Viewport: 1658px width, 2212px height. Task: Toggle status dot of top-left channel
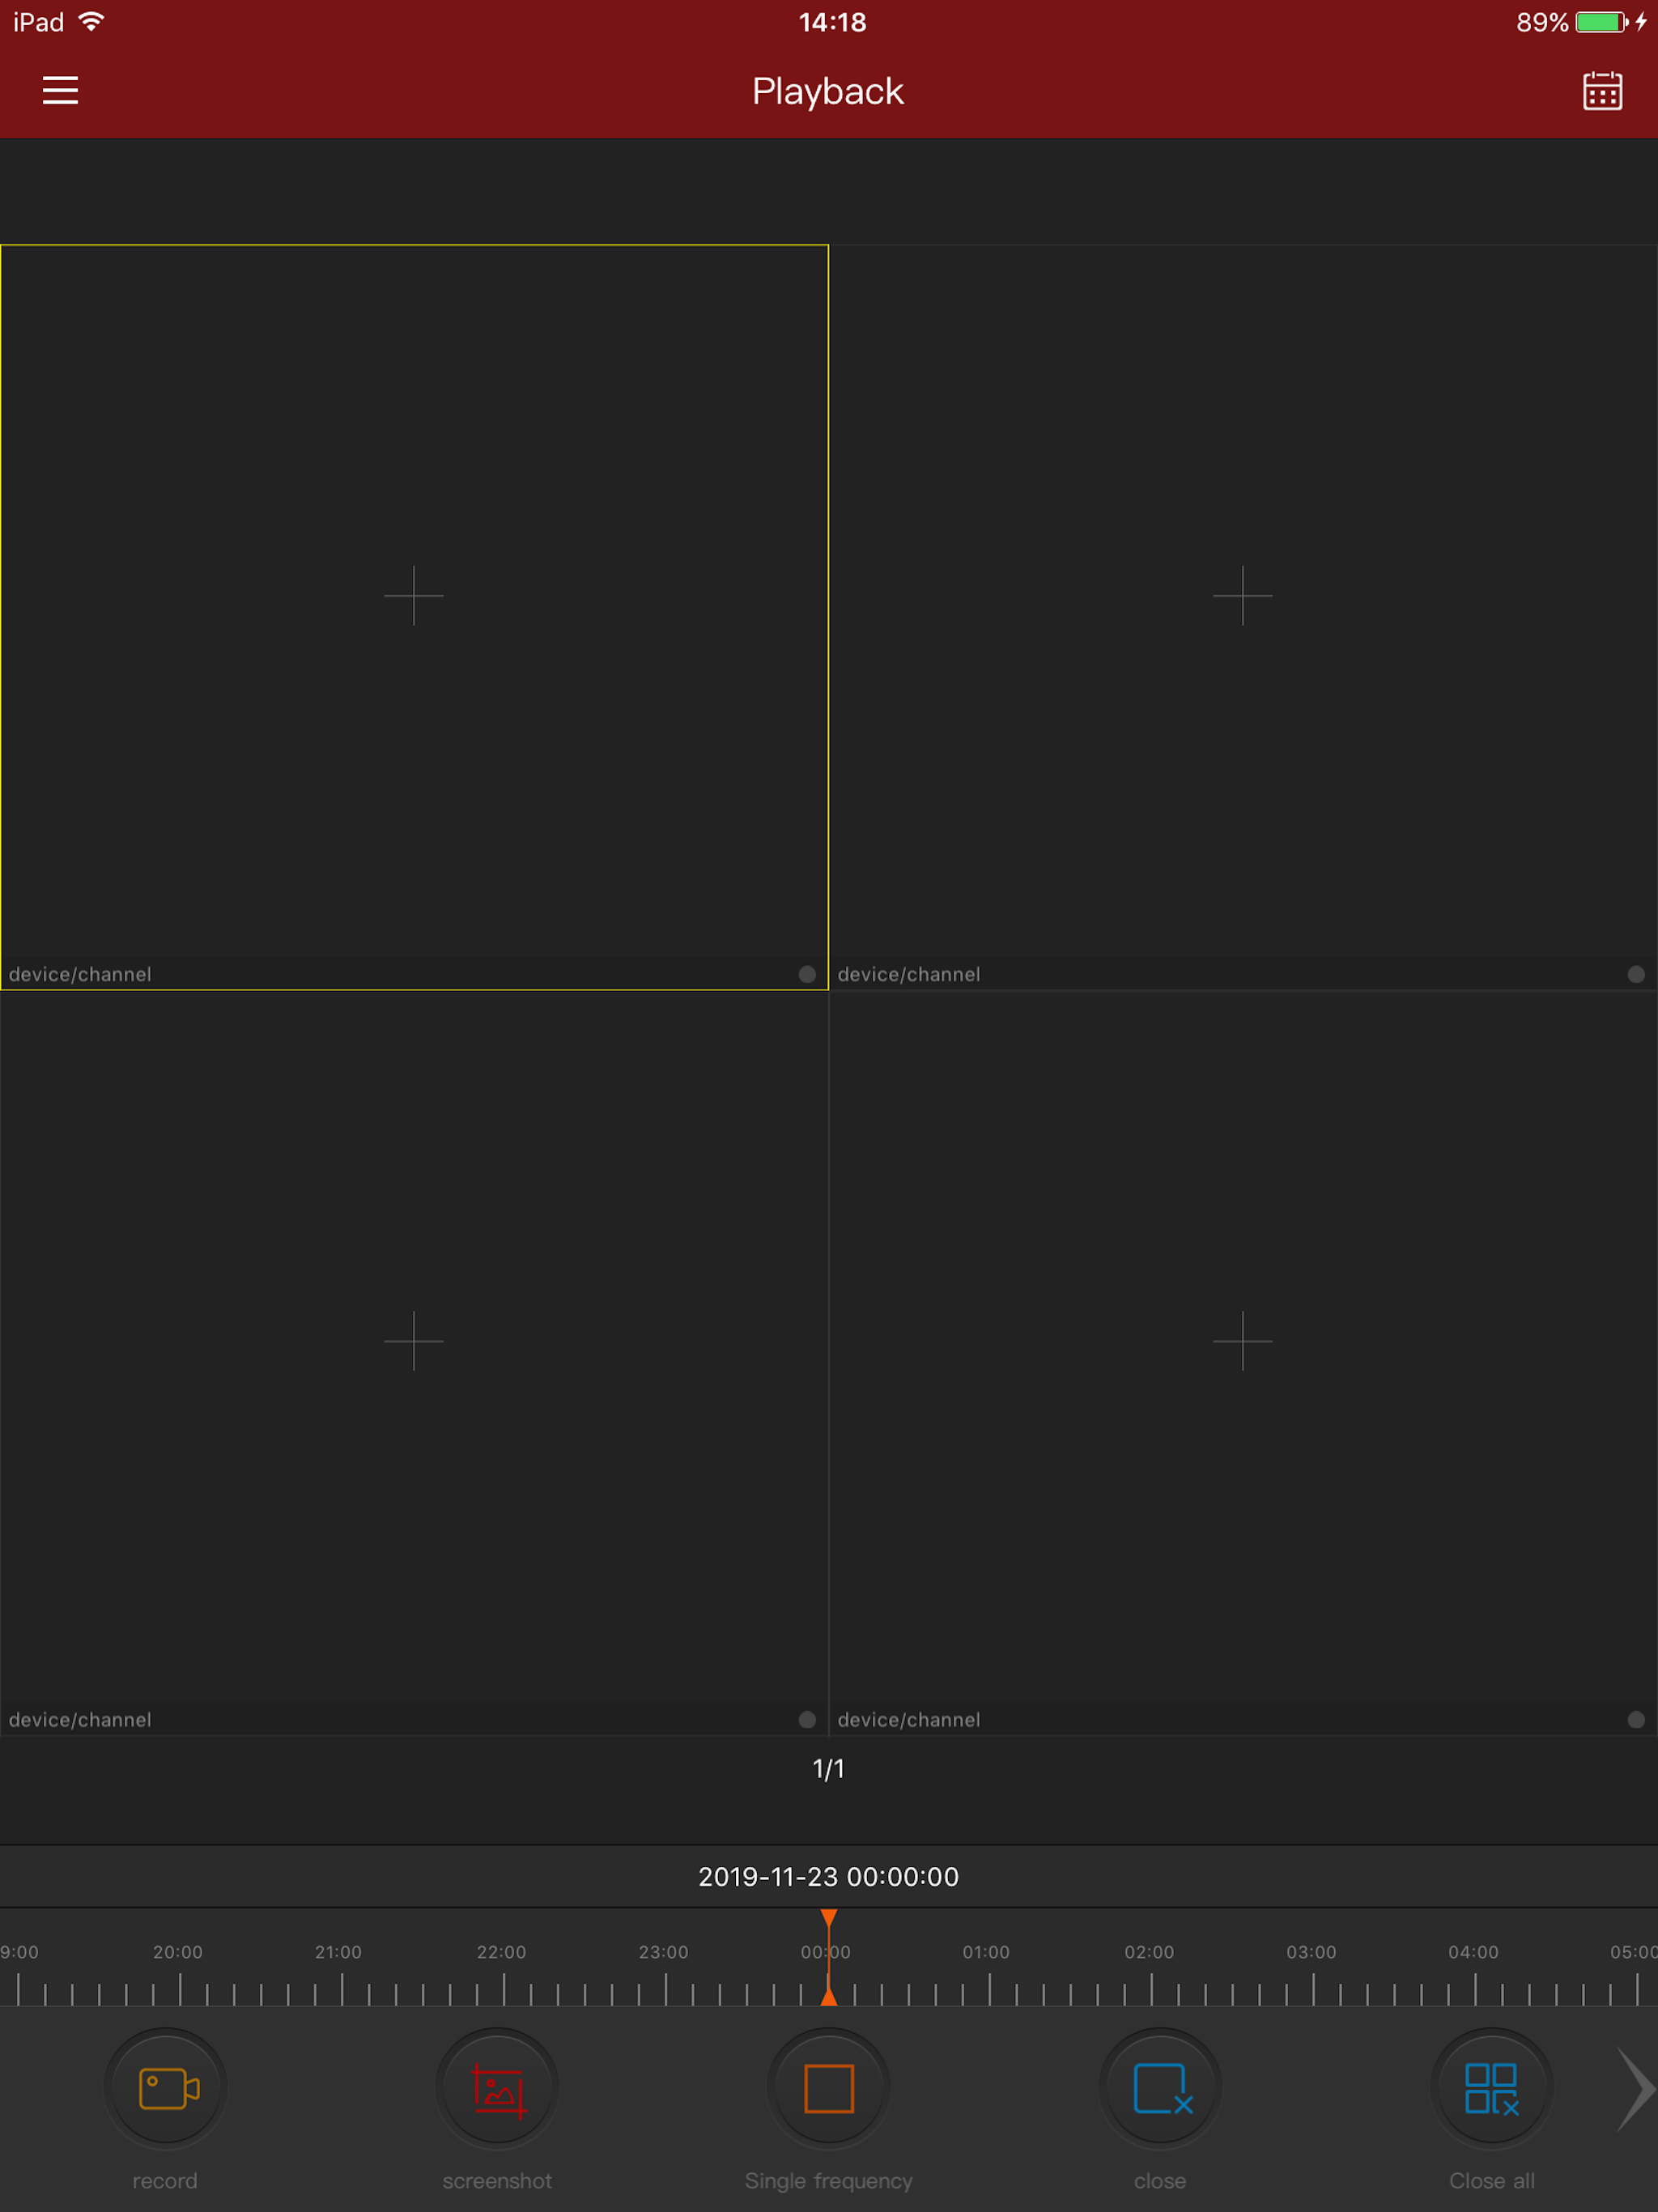pyautogui.click(x=807, y=974)
